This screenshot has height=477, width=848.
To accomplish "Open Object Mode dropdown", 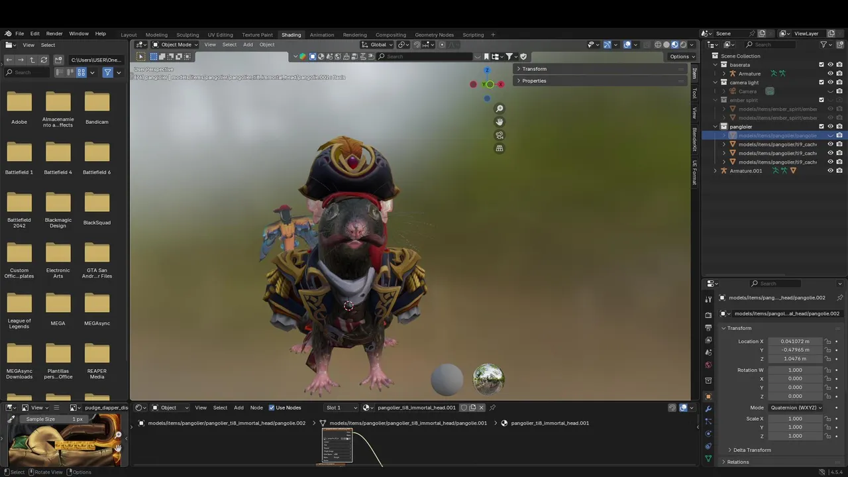I will pyautogui.click(x=176, y=44).
